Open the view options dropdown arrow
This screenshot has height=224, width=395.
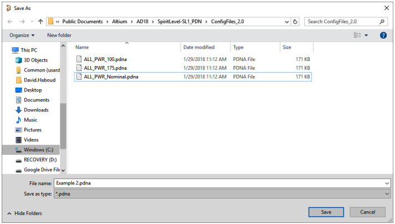[x=366, y=35]
